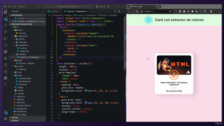
Task: Open Chrome Extensions puzzle icon
Action: coord(205,12)
